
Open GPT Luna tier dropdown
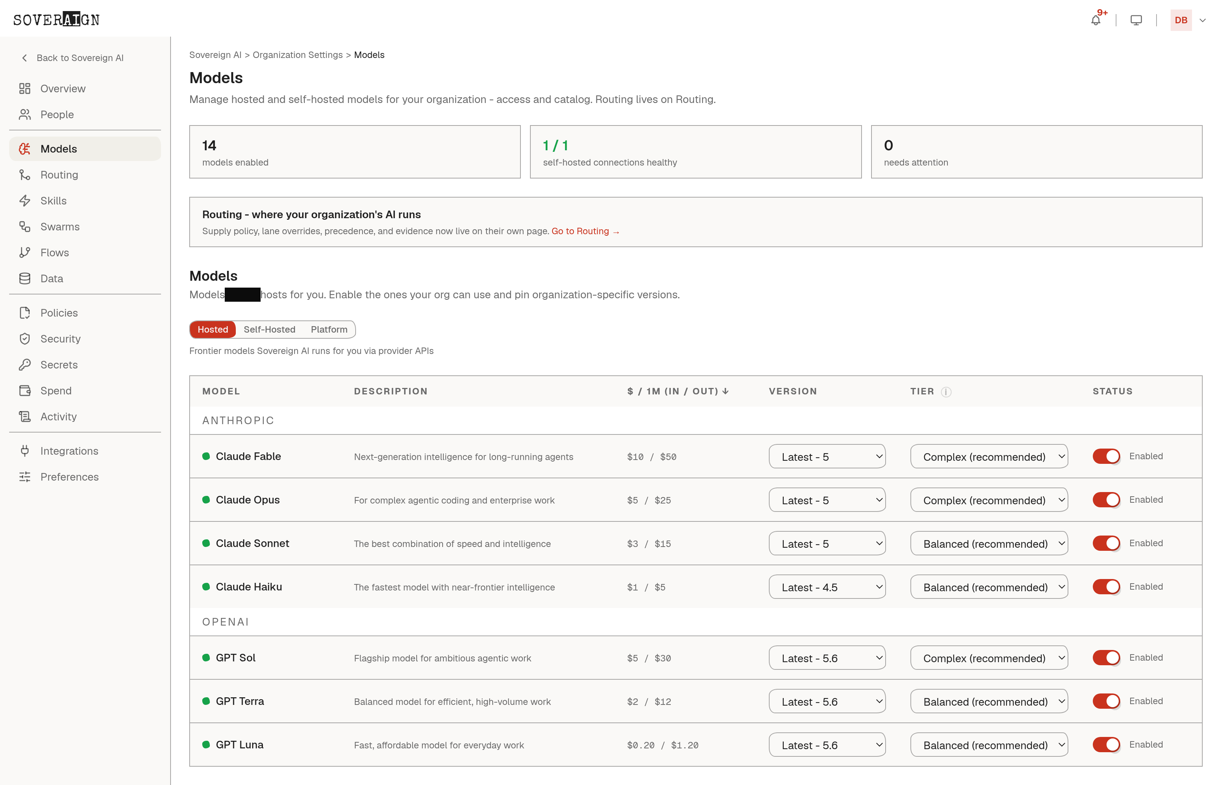pos(989,745)
